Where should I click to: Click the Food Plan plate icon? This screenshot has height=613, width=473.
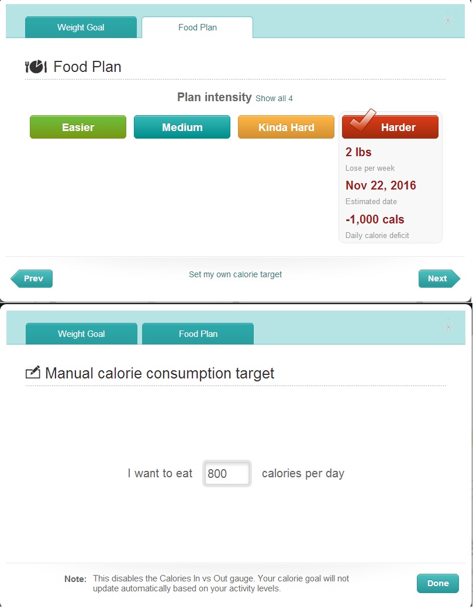36,67
